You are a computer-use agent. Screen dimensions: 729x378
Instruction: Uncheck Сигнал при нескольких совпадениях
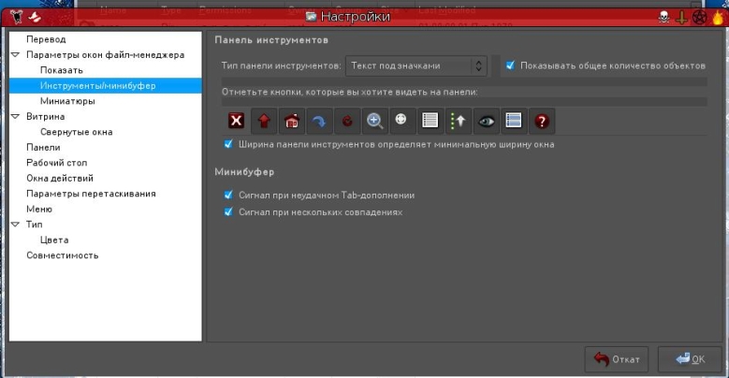click(228, 212)
